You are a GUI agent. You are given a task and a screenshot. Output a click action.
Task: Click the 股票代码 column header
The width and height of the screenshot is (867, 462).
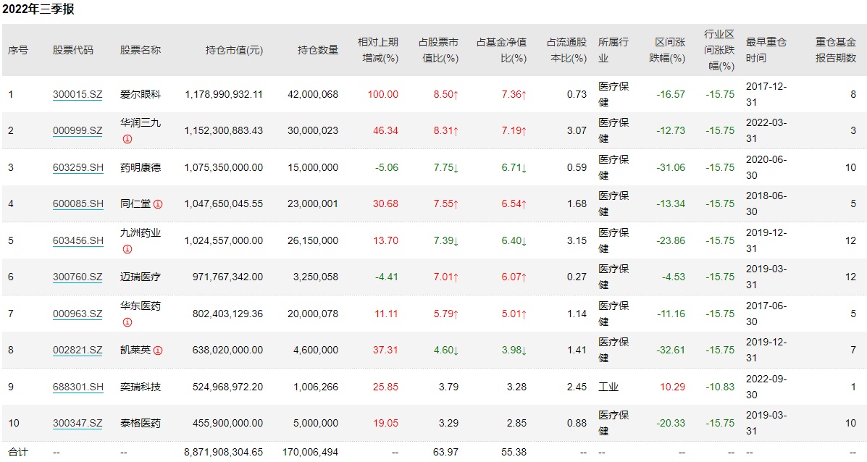point(73,50)
